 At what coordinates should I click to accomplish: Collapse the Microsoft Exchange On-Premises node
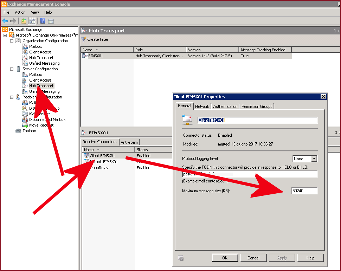(5, 35)
